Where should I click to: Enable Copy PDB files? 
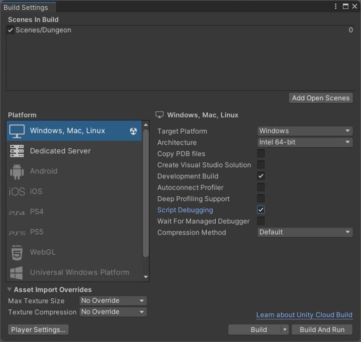point(261,153)
